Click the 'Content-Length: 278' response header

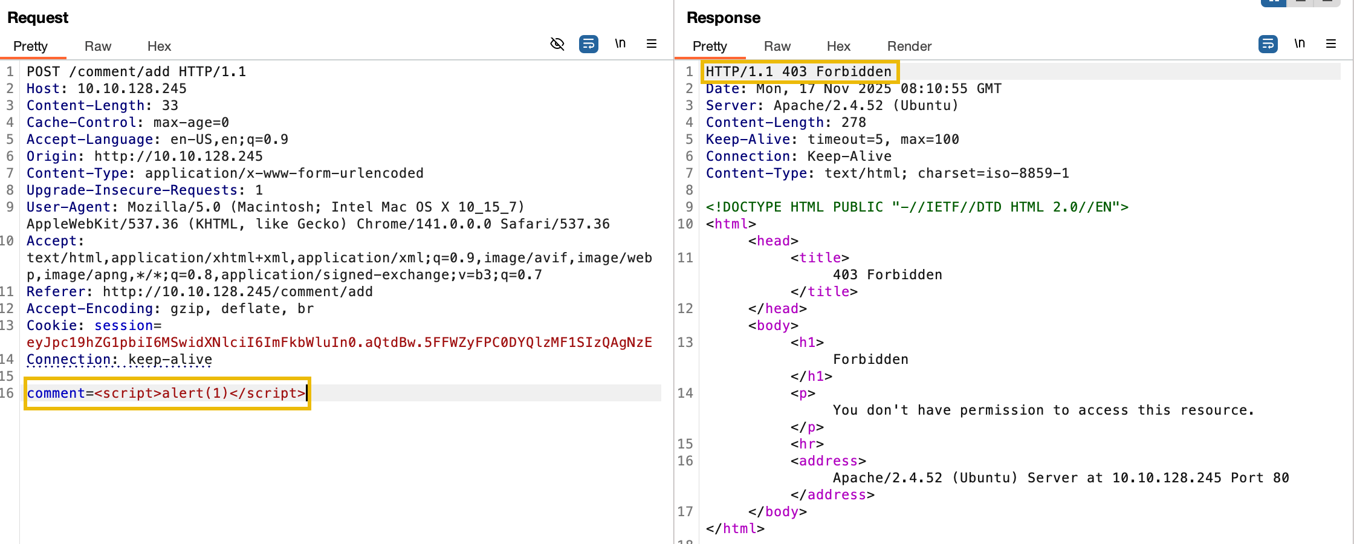786,122
